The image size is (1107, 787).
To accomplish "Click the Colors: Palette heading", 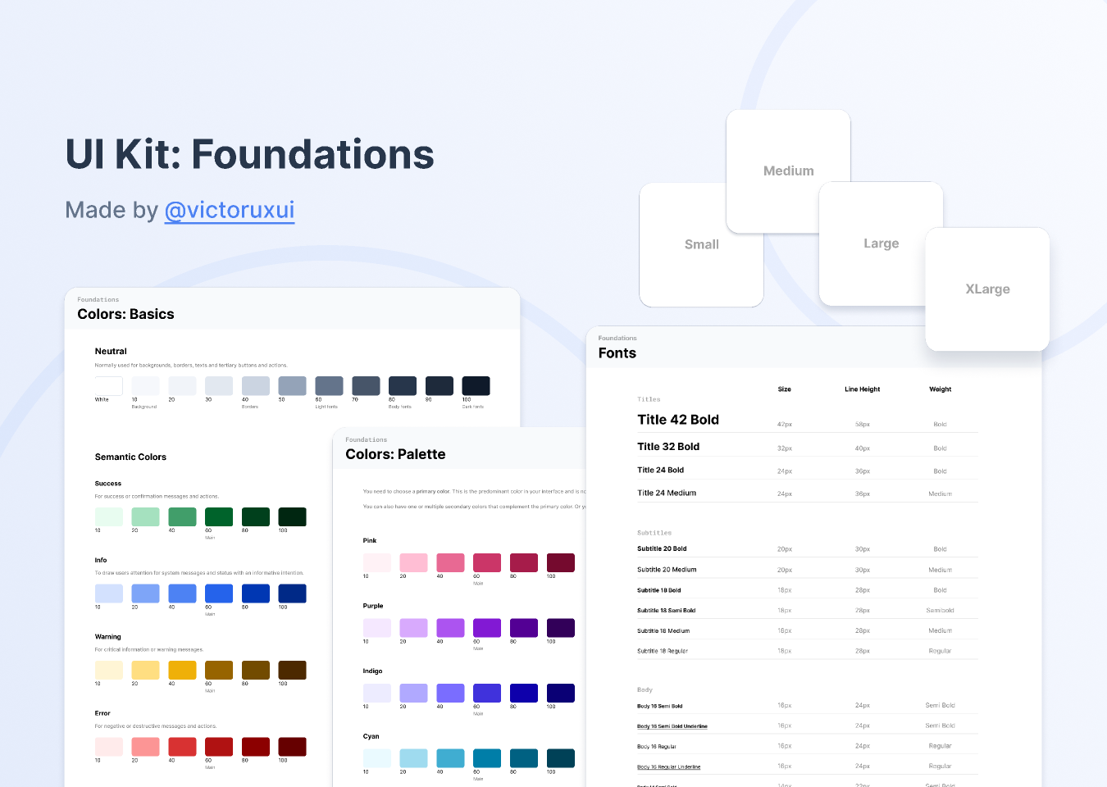I will pyautogui.click(x=395, y=454).
